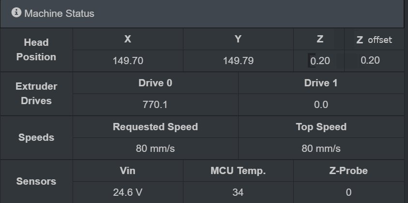Click the MCU Temp. reading 34

pos(238,192)
